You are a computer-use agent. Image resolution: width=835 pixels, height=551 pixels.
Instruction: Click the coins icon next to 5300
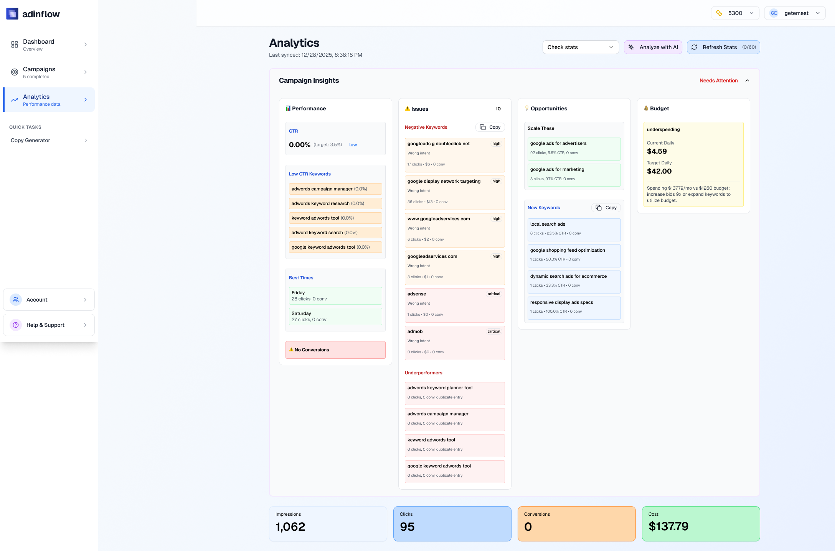pyautogui.click(x=719, y=13)
